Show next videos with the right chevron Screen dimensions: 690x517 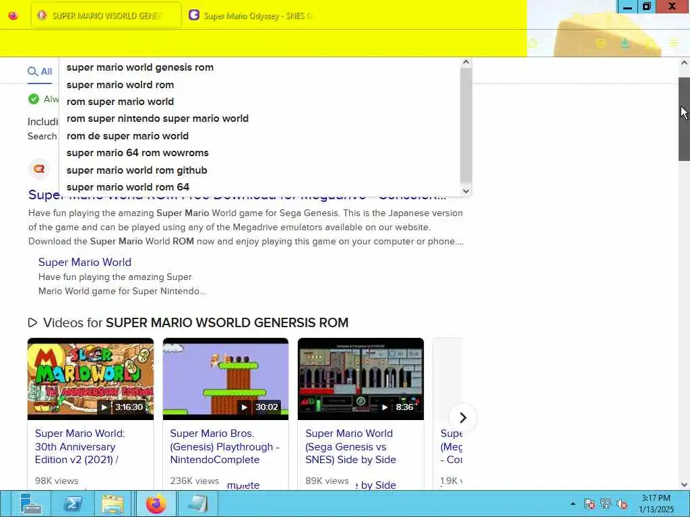[x=462, y=417]
